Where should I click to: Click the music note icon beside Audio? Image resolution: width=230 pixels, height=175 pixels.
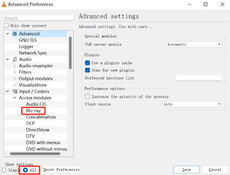15,59
